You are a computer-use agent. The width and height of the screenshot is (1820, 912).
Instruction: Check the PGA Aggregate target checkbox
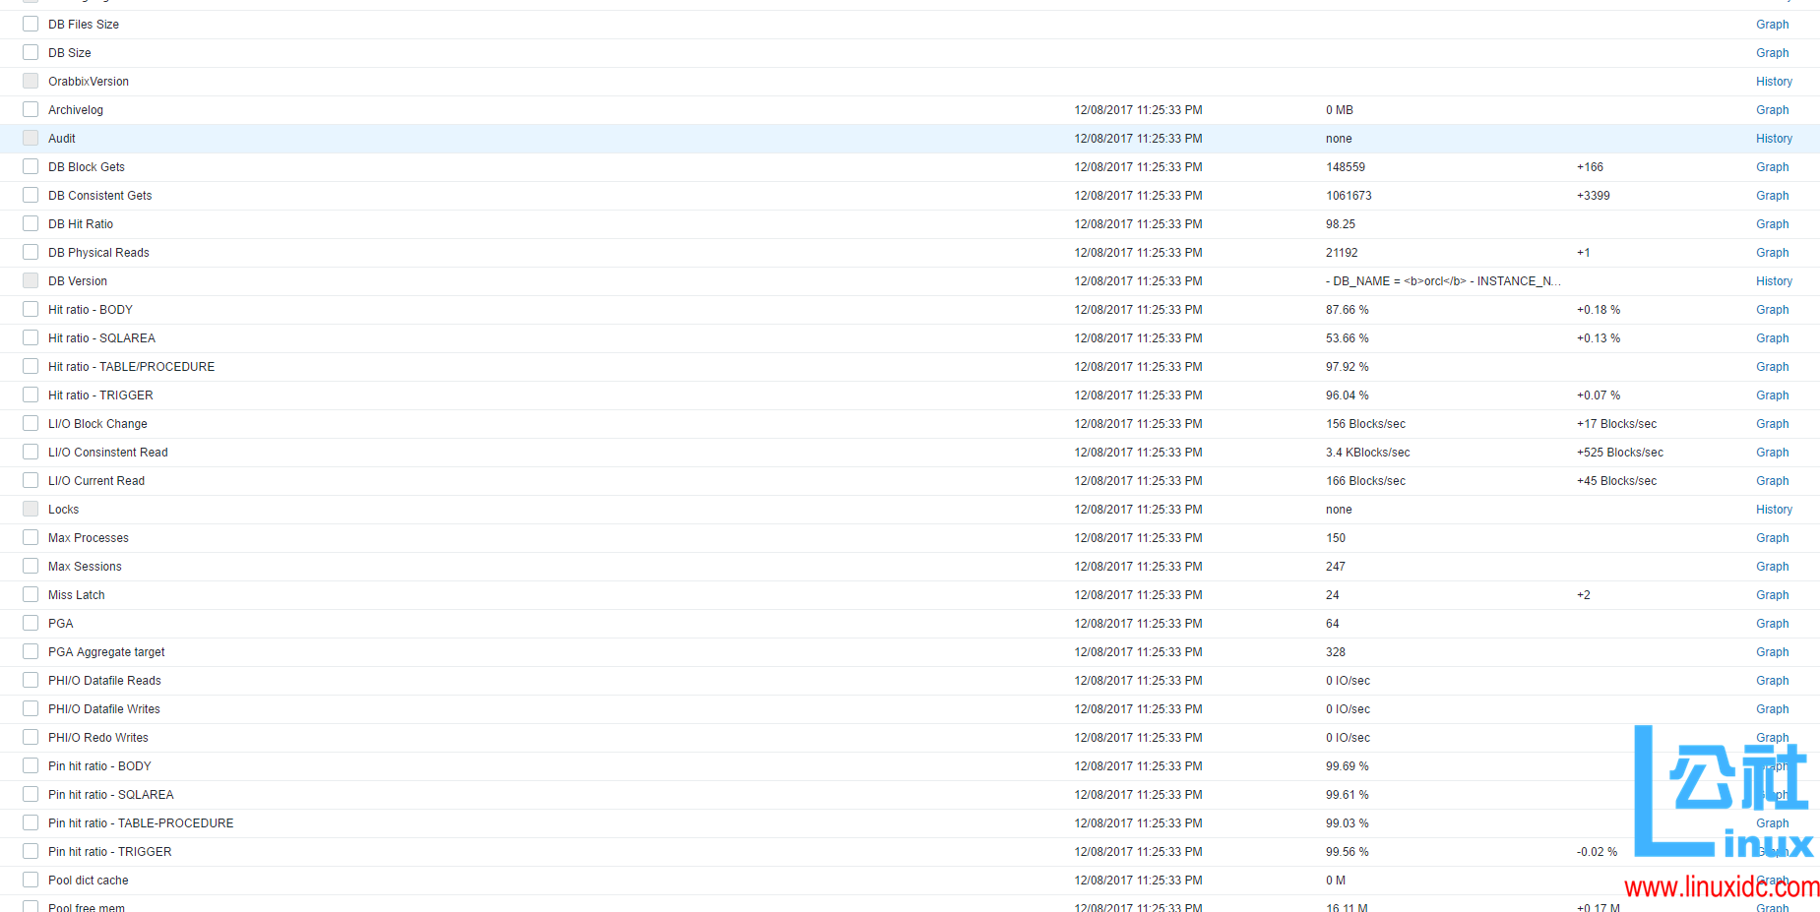pos(31,651)
